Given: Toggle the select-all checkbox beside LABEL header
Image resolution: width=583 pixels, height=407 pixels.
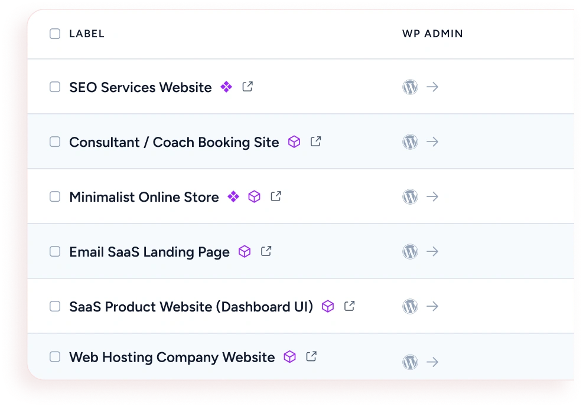Looking at the screenshot, I should pos(55,34).
